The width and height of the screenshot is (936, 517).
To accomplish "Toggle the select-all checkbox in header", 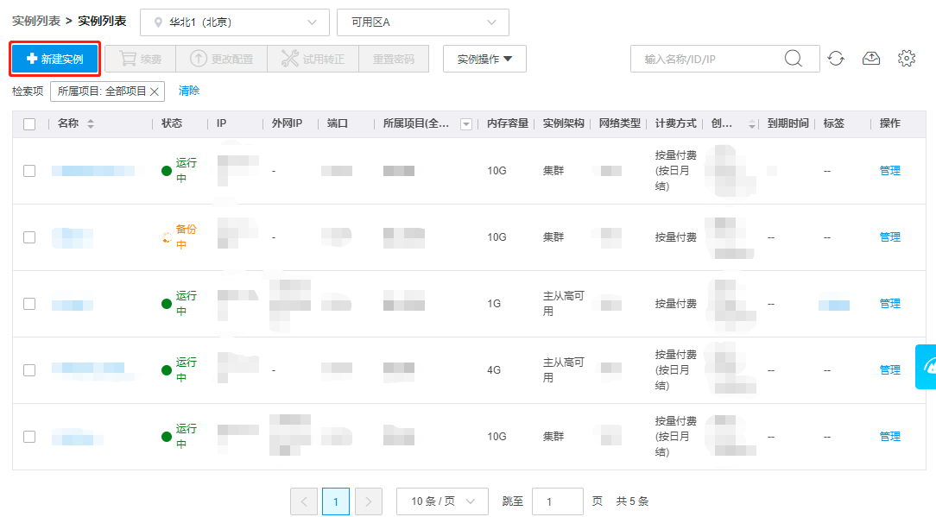I will (29, 124).
